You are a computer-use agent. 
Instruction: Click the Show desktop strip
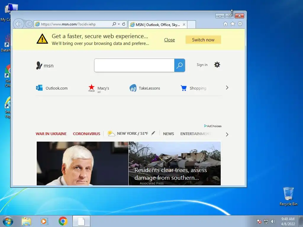[301, 221]
